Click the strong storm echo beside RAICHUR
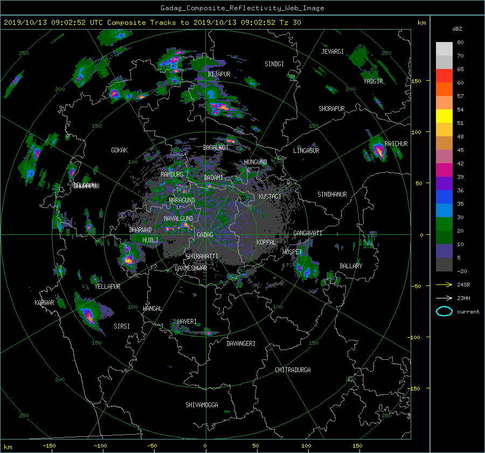Image resolution: width=485 pixels, height=453 pixels. [379, 150]
